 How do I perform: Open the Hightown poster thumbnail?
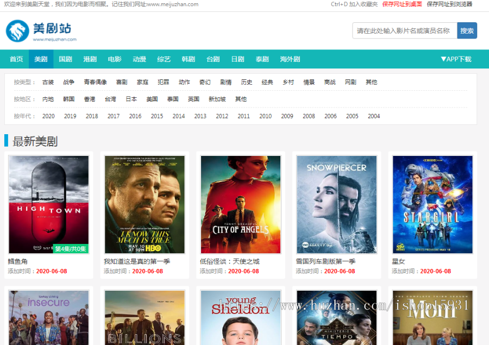[49, 204]
